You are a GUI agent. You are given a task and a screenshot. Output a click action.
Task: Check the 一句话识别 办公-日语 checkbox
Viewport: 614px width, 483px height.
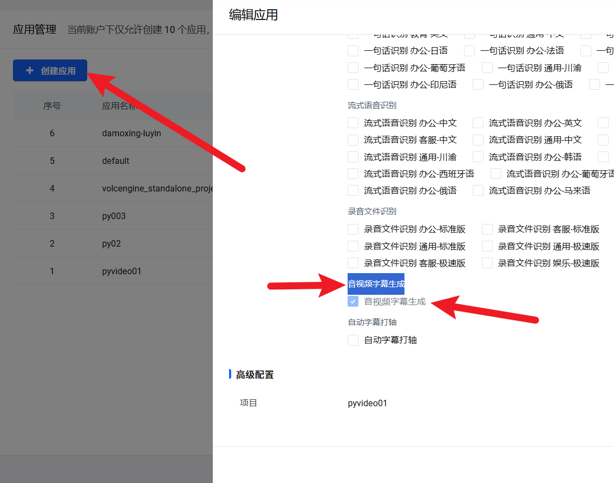point(353,51)
